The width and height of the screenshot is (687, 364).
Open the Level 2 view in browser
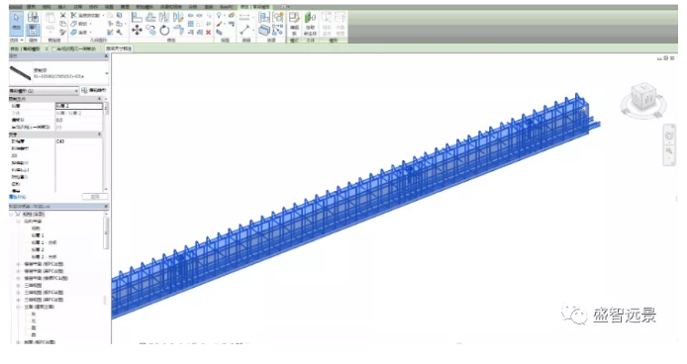38,249
